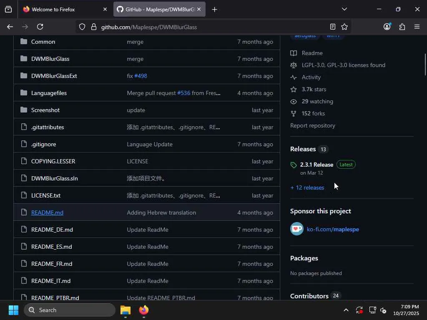Open the Firefox View tab-overview icon
Viewport: 427px width, 320px height.
pyautogui.click(x=8, y=10)
